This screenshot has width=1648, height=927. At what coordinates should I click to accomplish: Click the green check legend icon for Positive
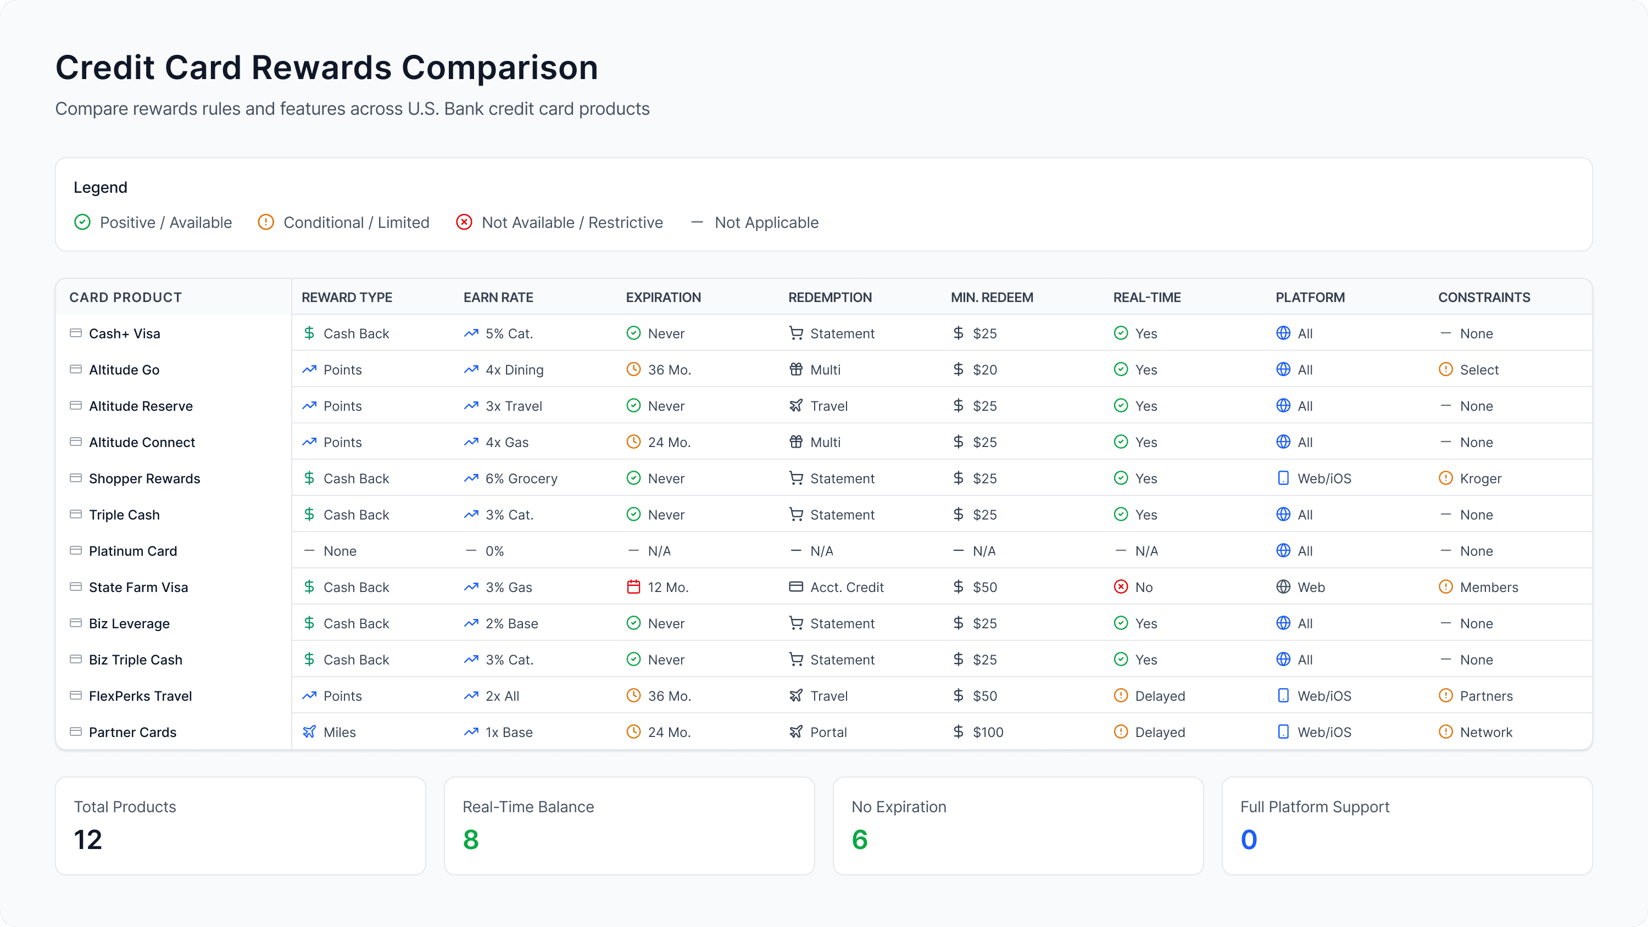(x=82, y=222)
